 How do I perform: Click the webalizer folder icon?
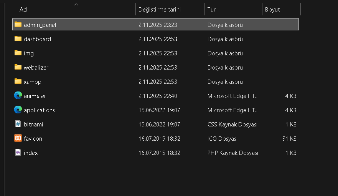point(18,67)
